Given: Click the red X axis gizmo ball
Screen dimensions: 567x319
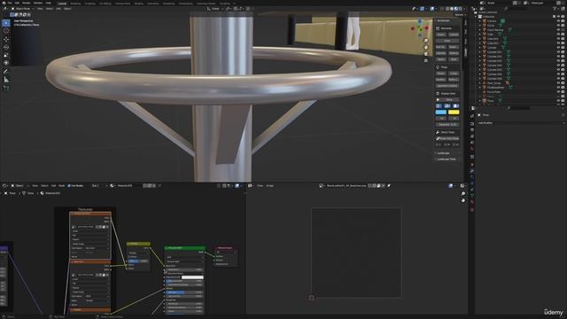Looking at the screenshot, I should (x=427, y=28).
